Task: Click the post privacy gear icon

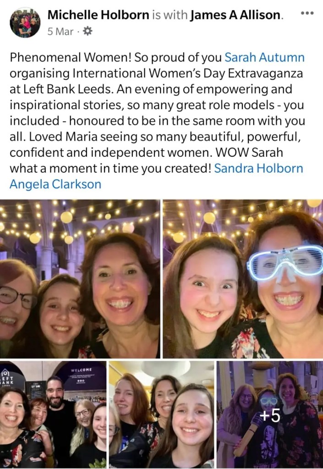Action: click(87, 31)
